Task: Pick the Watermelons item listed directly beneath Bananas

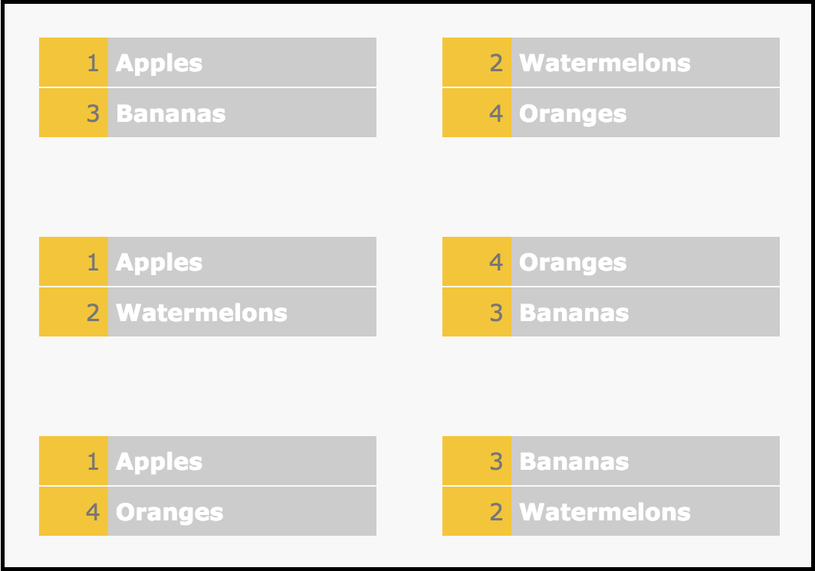Action: (x=611, y=511)
